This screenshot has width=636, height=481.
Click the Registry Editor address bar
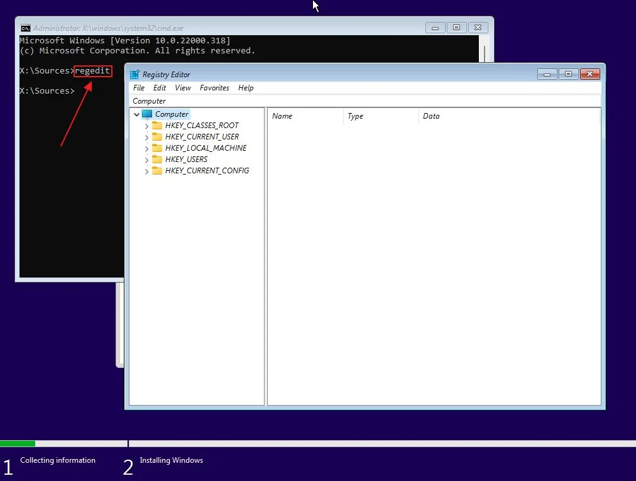pos(365,101)
